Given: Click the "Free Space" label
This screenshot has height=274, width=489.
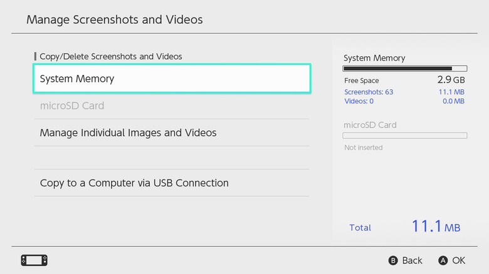Looking at the screenshot, I should (x=362, y=81).
